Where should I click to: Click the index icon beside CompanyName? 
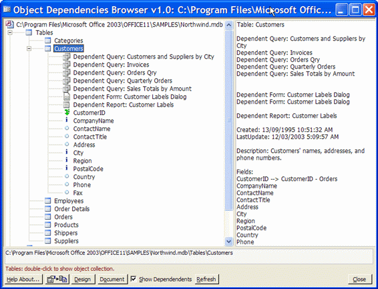point(67,120)
